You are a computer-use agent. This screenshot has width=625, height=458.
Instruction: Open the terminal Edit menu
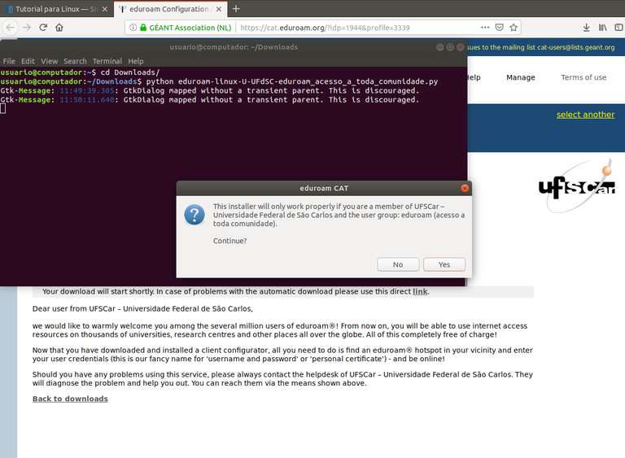pos(28,61)
